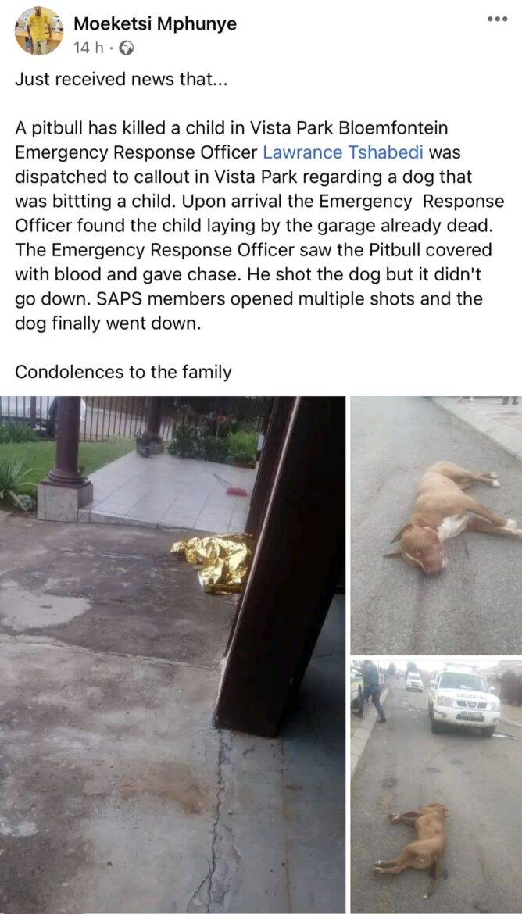
Task: Click the white police truck in the bottom photo
Action: (463, 701)
